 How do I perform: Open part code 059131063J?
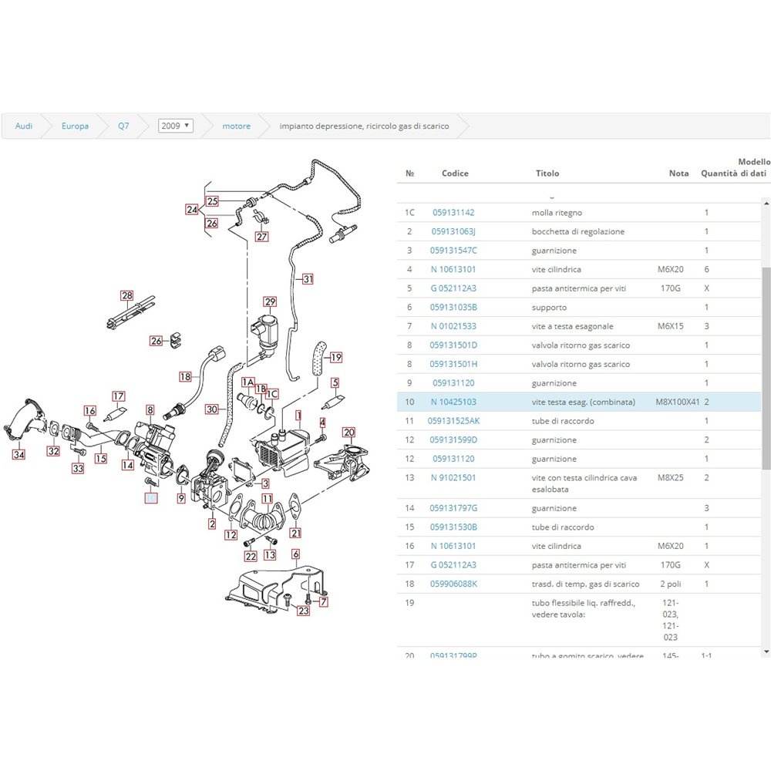tap(453, 231)
